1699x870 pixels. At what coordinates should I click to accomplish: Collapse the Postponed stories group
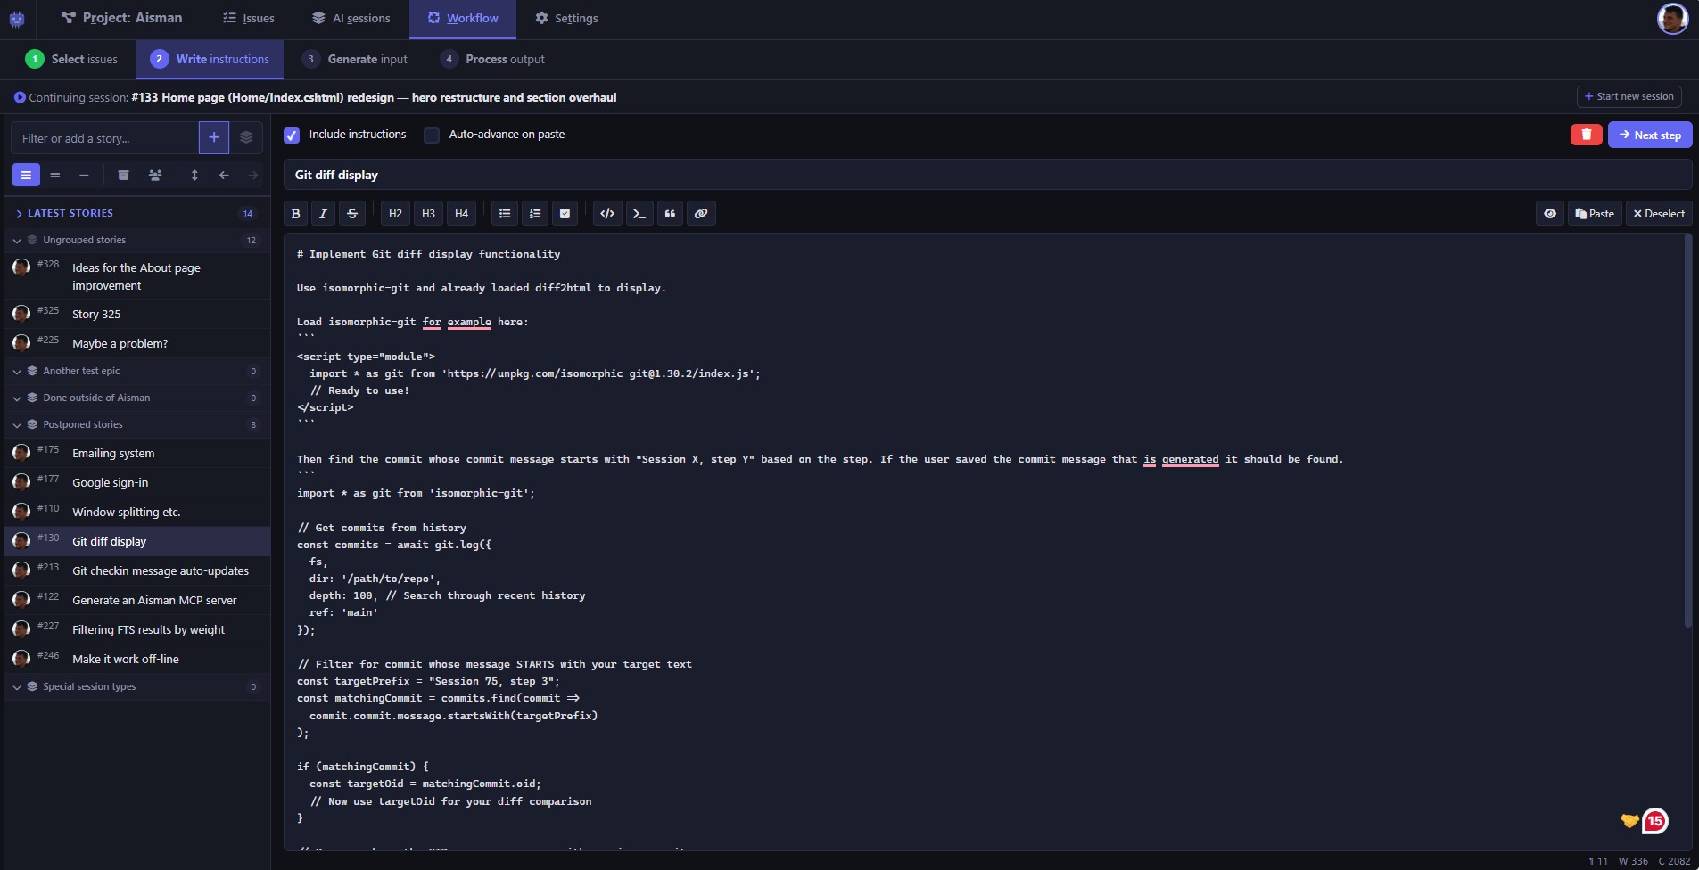137,425
